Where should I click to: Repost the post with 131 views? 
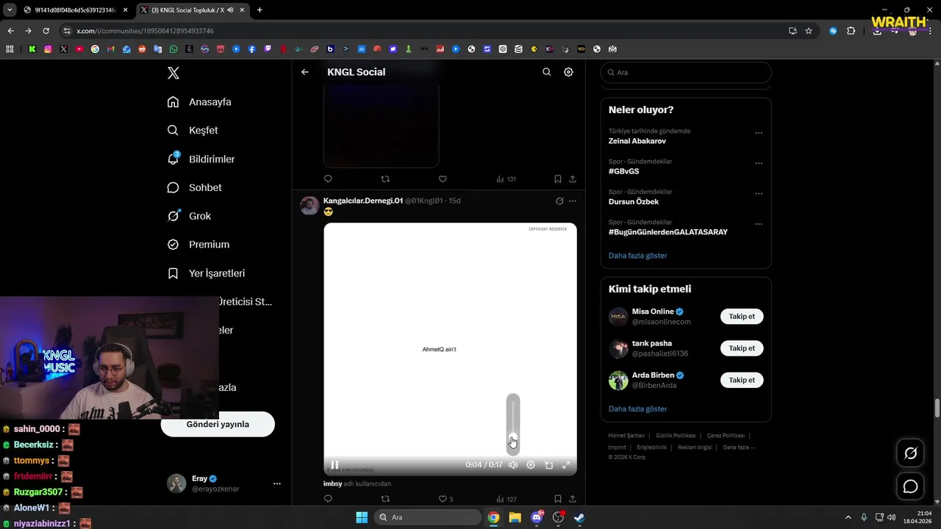385,179
